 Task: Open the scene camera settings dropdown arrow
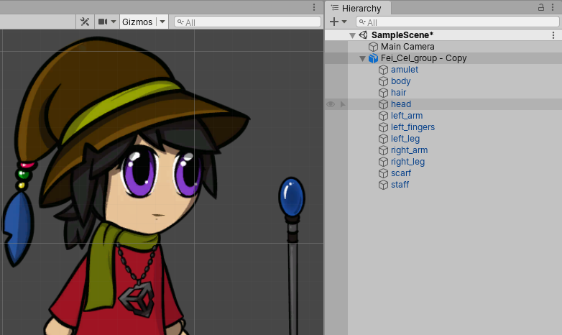[x=114, y=22]
